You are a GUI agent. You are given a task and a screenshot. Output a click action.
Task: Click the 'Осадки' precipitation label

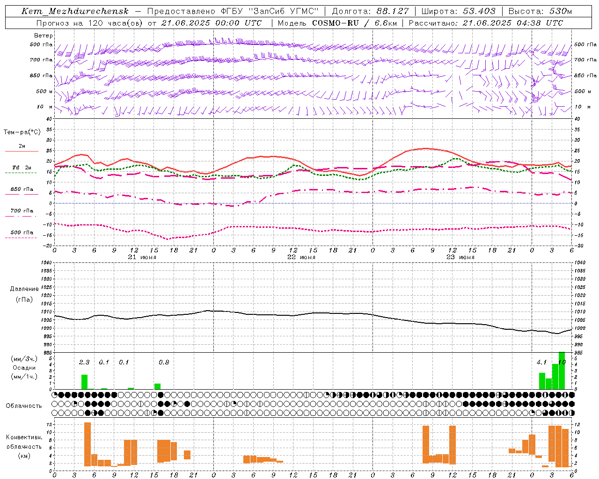point(24,368)
